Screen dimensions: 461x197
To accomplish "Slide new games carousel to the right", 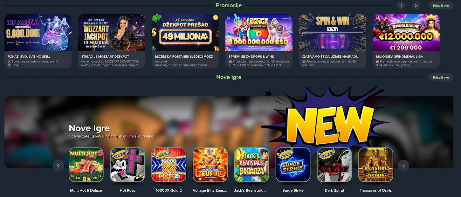I will click(x=403, y=166).
